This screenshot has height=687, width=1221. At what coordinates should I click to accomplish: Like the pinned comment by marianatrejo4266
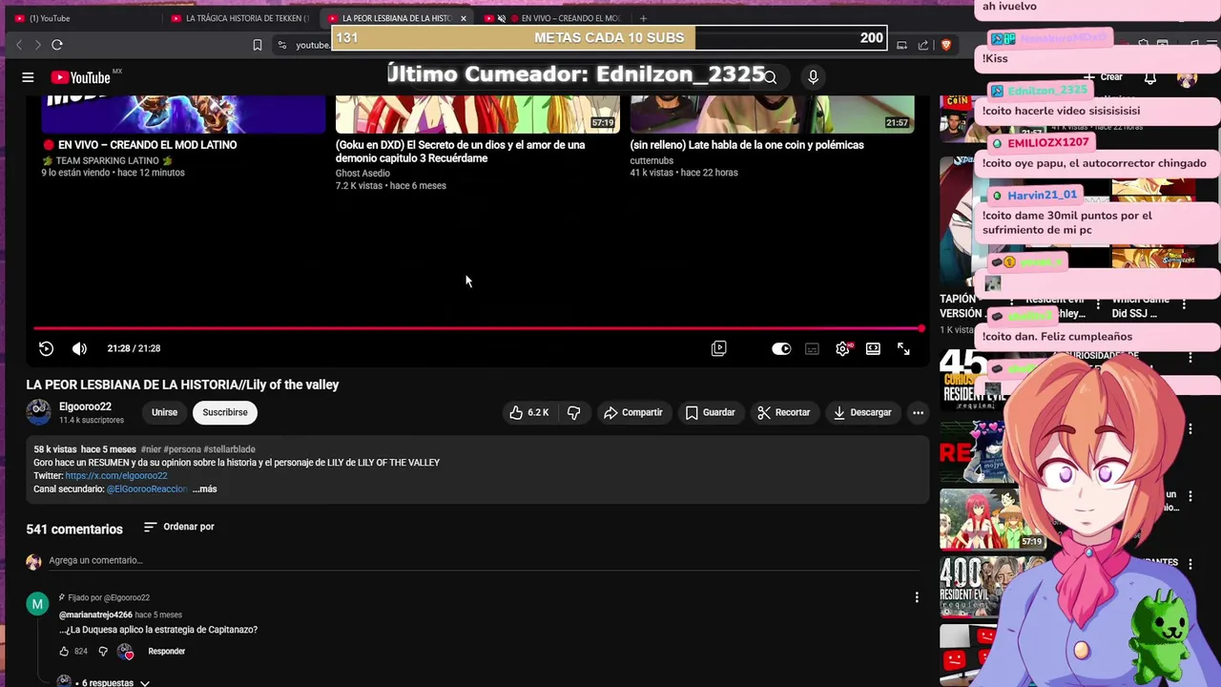pos(64,652)
